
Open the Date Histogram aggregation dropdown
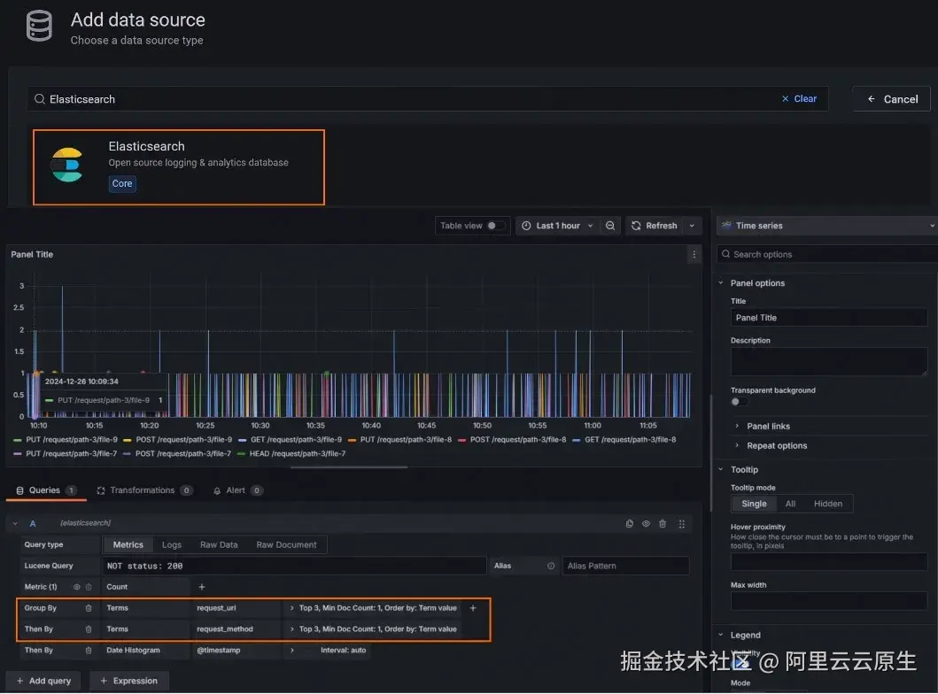click(145, 651)
